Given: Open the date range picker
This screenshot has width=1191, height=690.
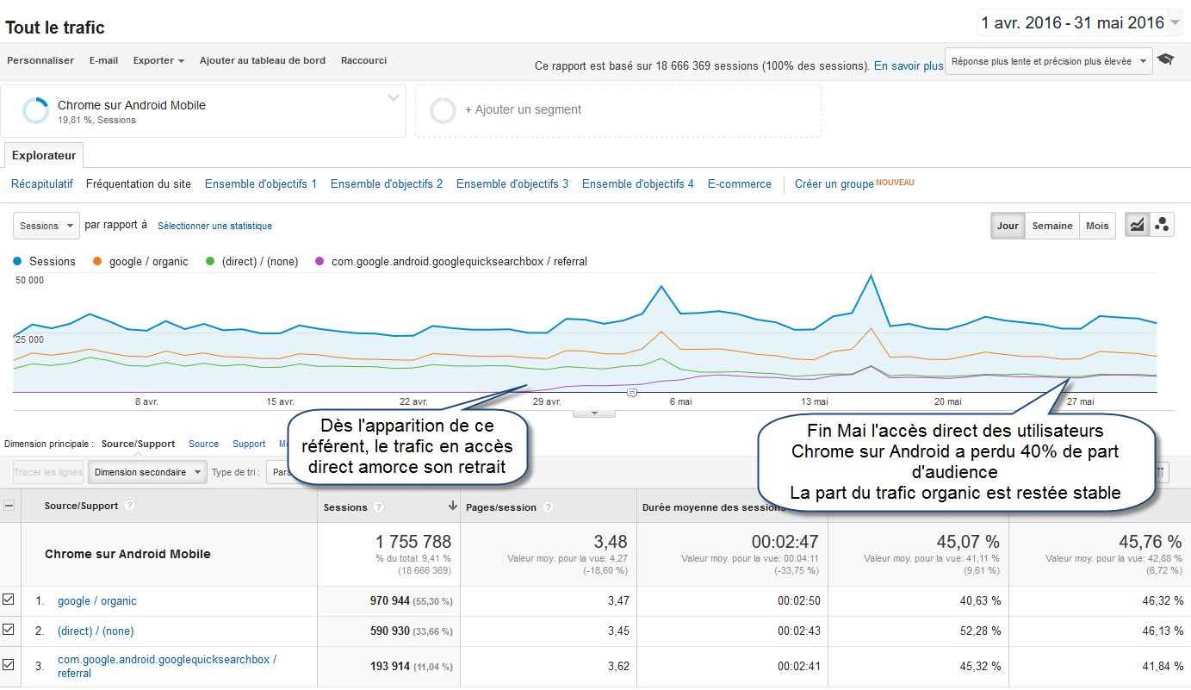Looking at the screenshot, I should (x=1081, y=22).
